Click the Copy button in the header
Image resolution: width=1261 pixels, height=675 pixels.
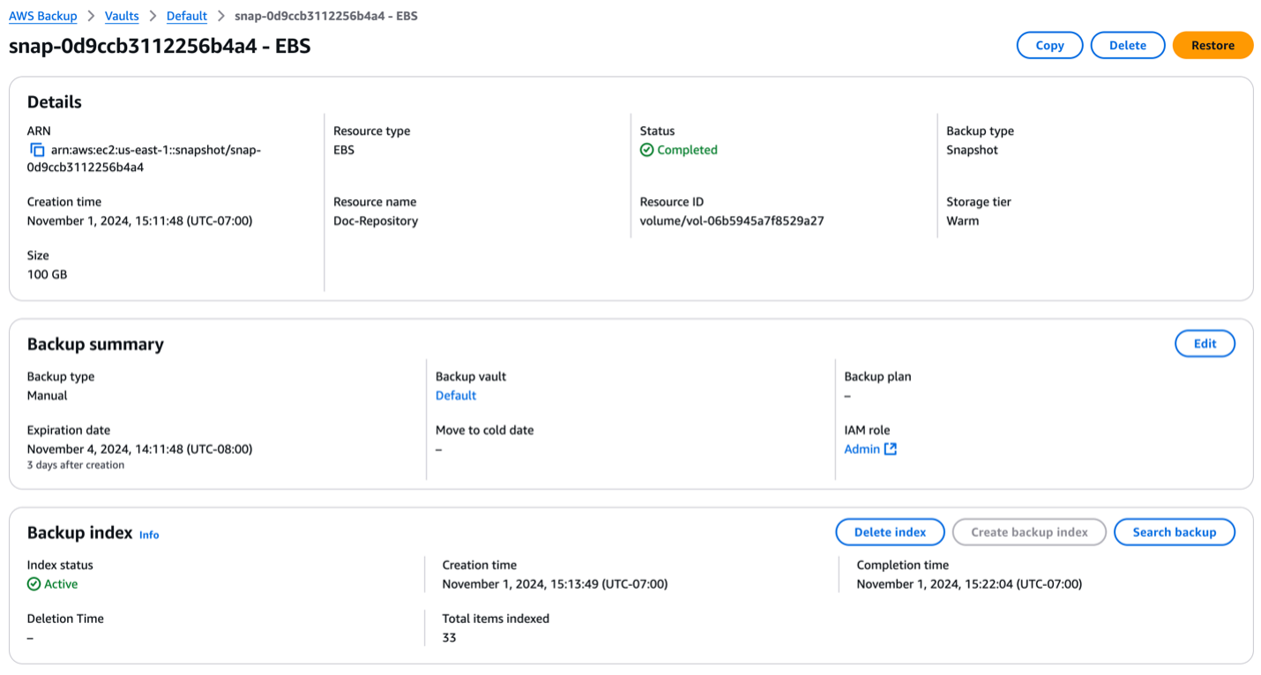click(x=1049, y=46)
